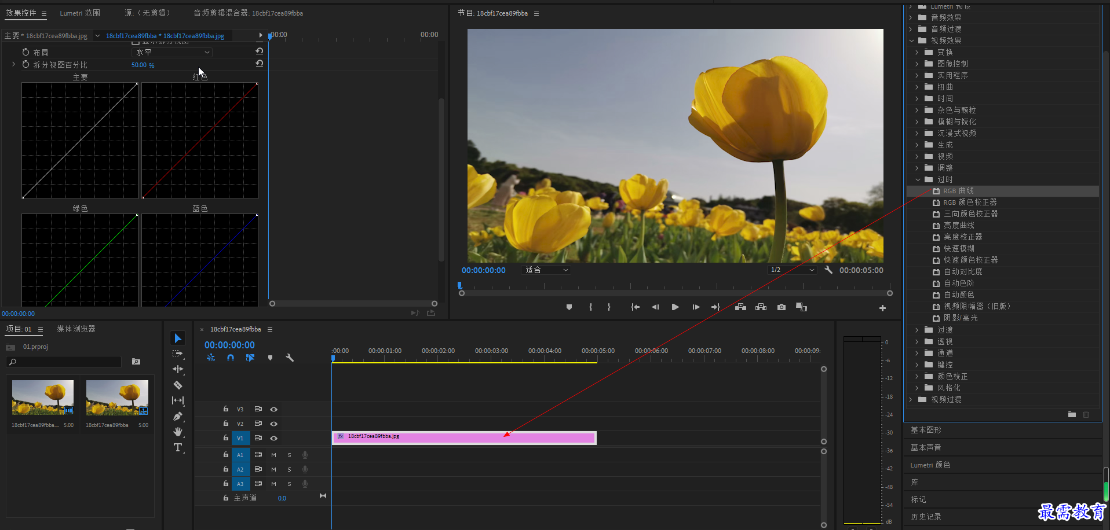This screenshot has height=530, width=1110.
Task: Switch to the 媒体浏览器 tab
Action: [x=76, y=329]
